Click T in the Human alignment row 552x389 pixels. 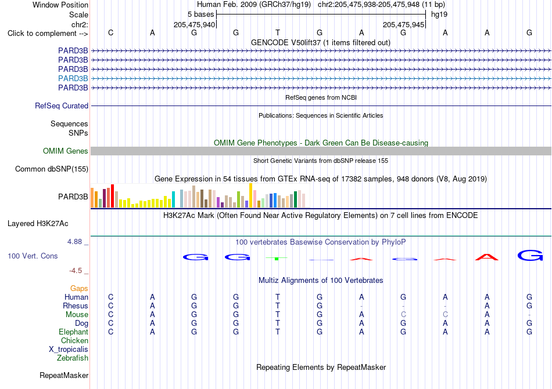[x=278, y=297]
